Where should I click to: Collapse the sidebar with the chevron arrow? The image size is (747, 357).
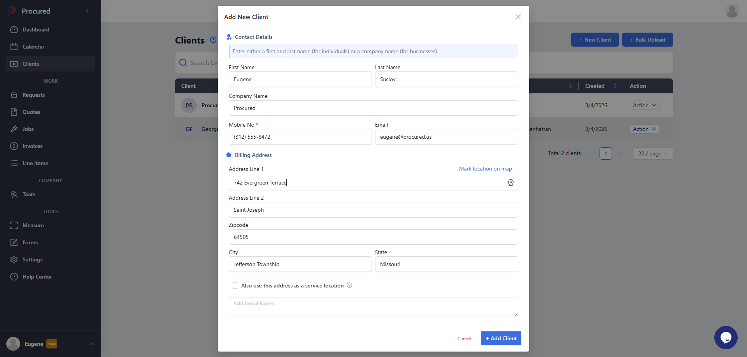pyautogui.click(x=87, y=11)
